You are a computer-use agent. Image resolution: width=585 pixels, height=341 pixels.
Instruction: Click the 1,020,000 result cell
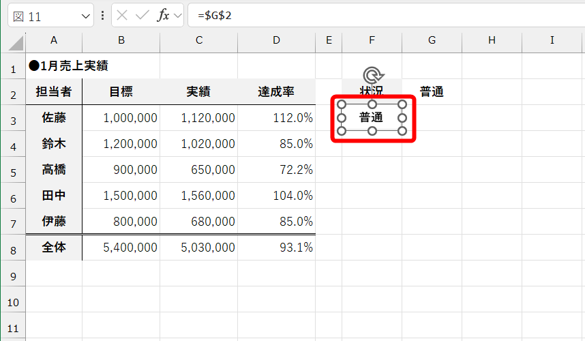click(x=199, y=144)
